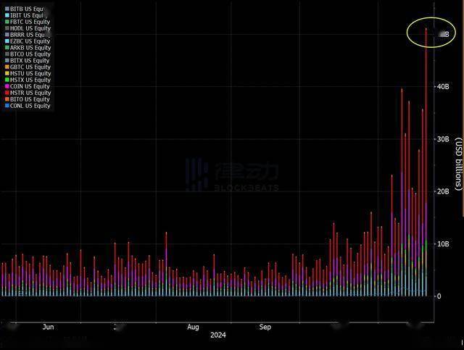Click the yellow MSTU US Equity swatch
Image resolution: width=464 pixels, height=350 pixels.
point(7,74)
